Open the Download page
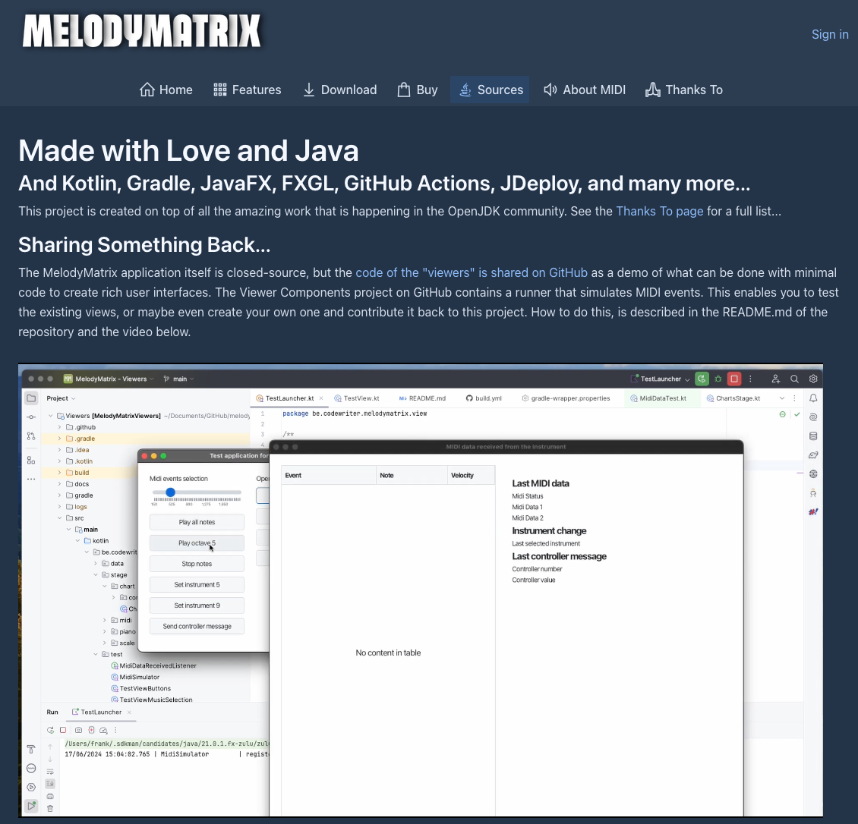The image size is (858, 824). pos(340,90)
